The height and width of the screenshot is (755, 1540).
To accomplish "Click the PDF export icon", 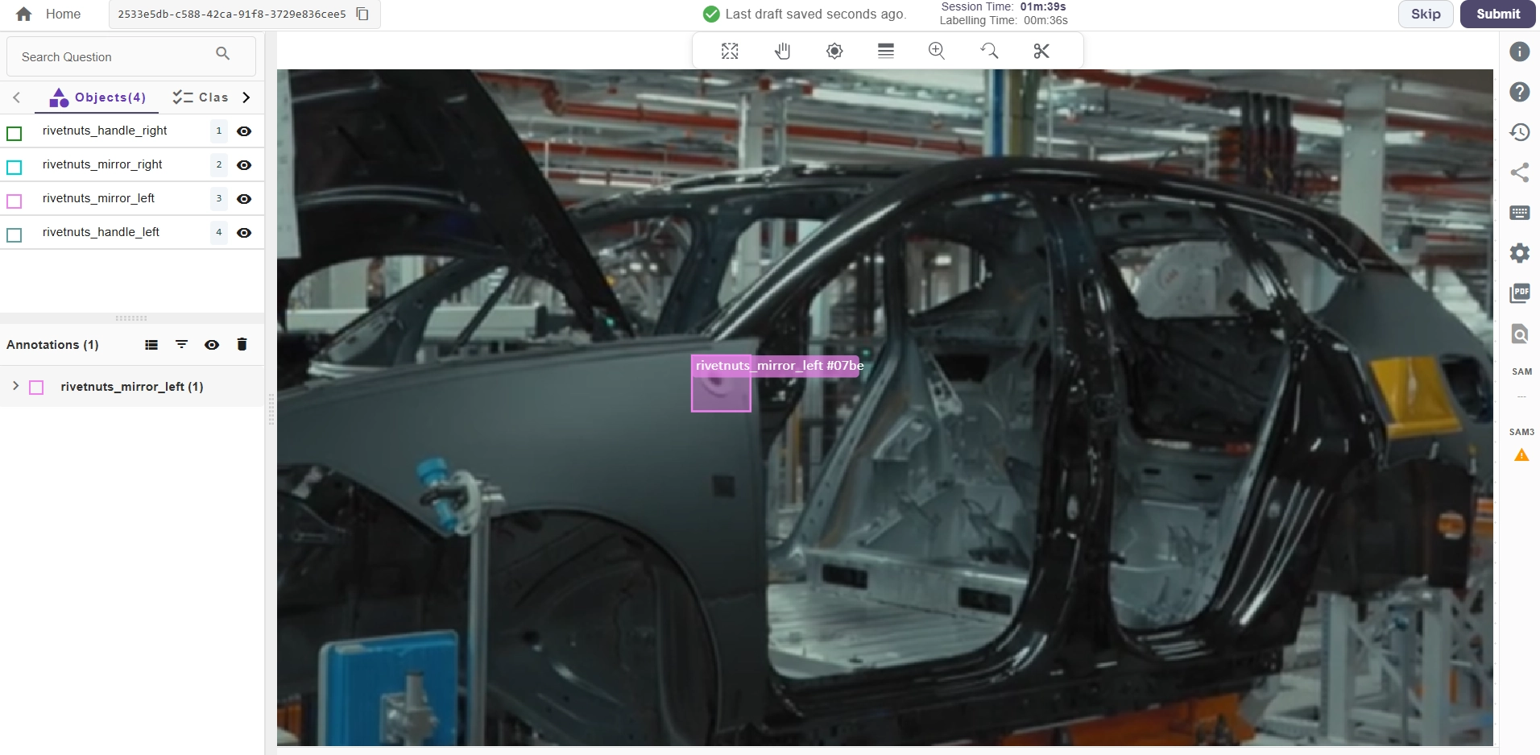I will [1521, 293].
